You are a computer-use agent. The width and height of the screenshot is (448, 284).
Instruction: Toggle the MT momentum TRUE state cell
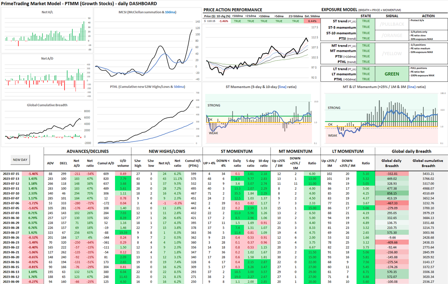(366, 51)
